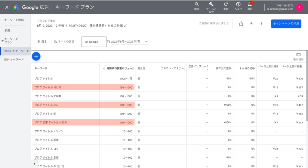Click the calendar icon by date range
308x168 pixels.
108,42
